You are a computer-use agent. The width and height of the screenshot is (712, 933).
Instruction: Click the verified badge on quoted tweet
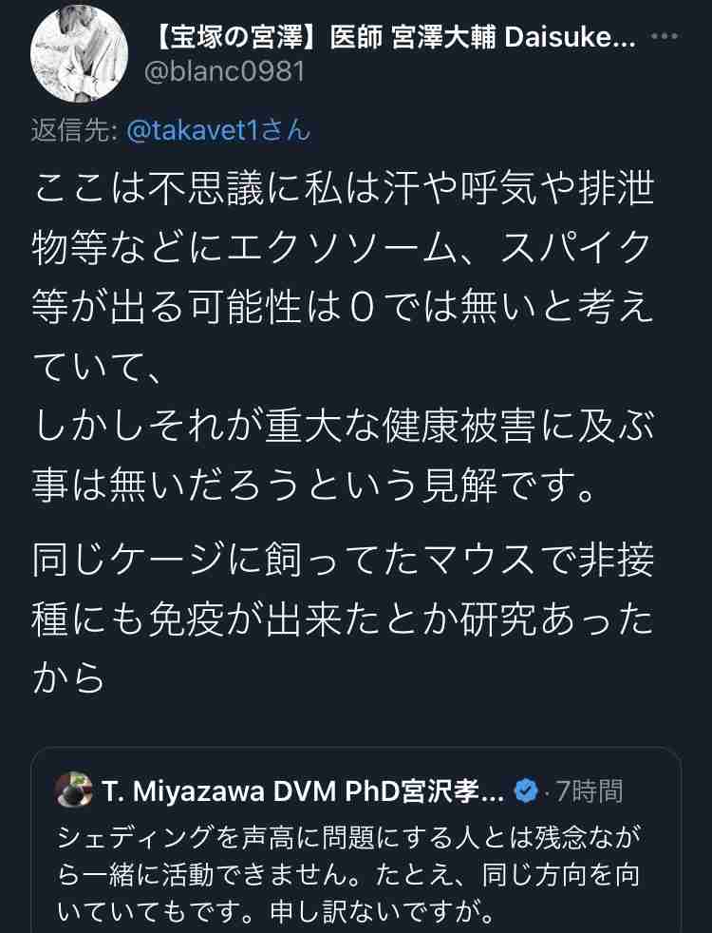(525, 790)
